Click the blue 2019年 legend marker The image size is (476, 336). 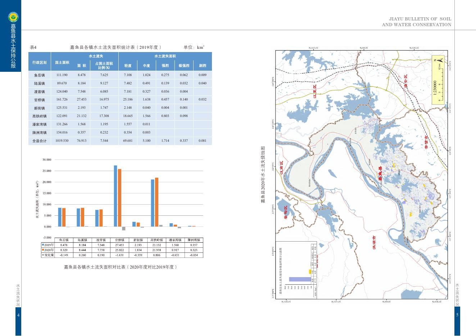click(43, 245)
